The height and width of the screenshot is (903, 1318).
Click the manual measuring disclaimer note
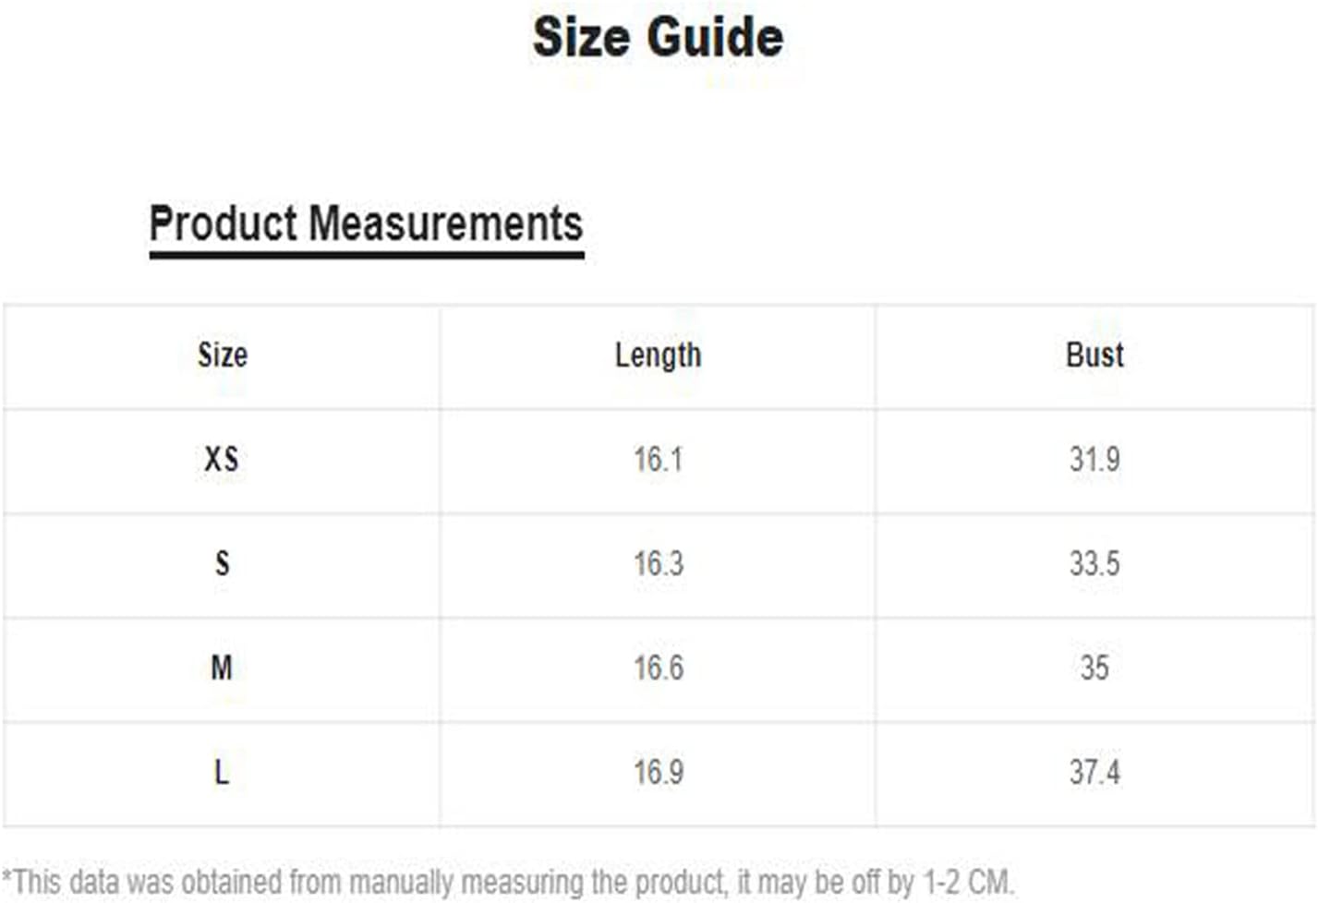(x=507, y=882)
